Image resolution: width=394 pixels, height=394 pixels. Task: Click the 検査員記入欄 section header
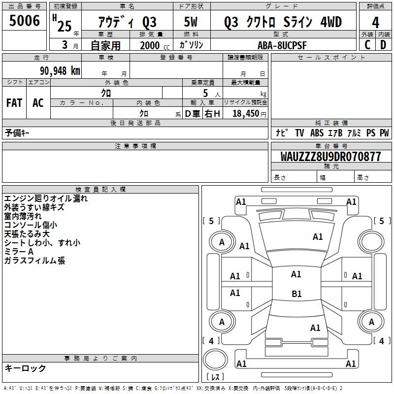coord(100,190)
